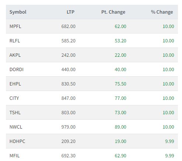The height and width of the screenshot is (161, 182).
Task: Open the MPFL stock symbol
Action: pos(15,26)
